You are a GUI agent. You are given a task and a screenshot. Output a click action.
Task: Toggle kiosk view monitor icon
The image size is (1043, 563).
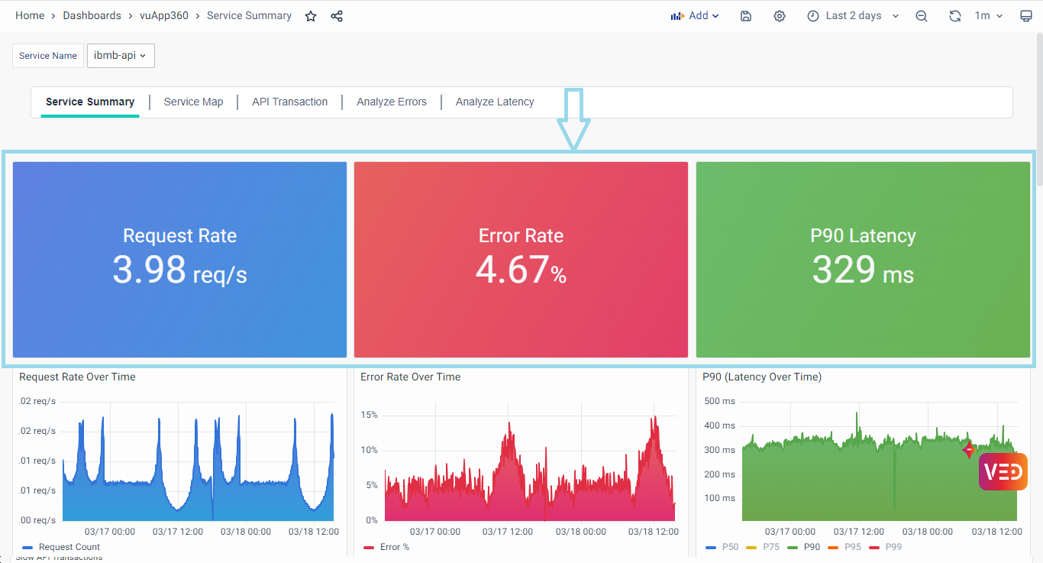[x=1026, y=16]
